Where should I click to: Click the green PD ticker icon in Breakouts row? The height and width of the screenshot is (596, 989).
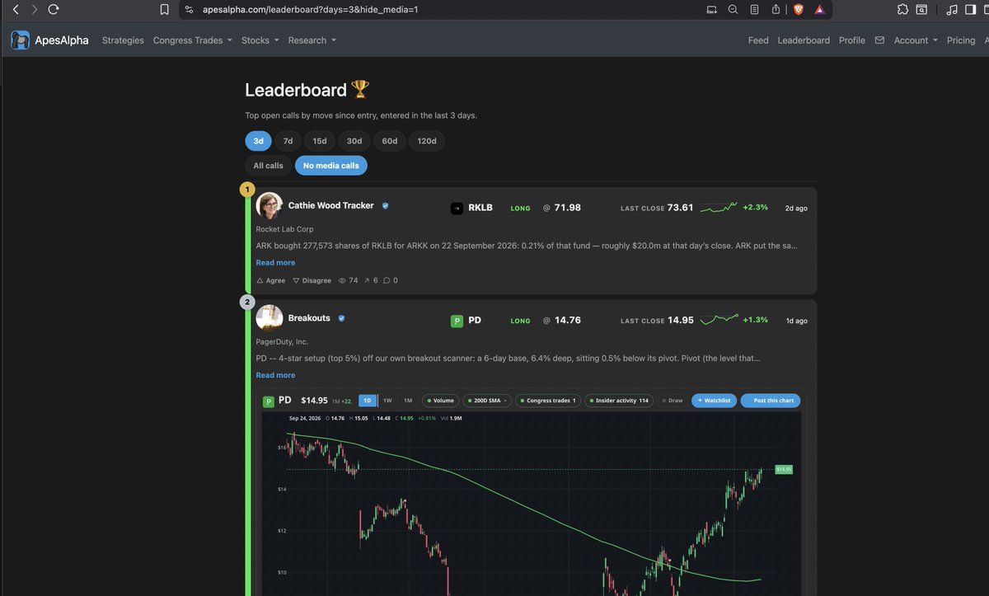(x=457, y=321)
